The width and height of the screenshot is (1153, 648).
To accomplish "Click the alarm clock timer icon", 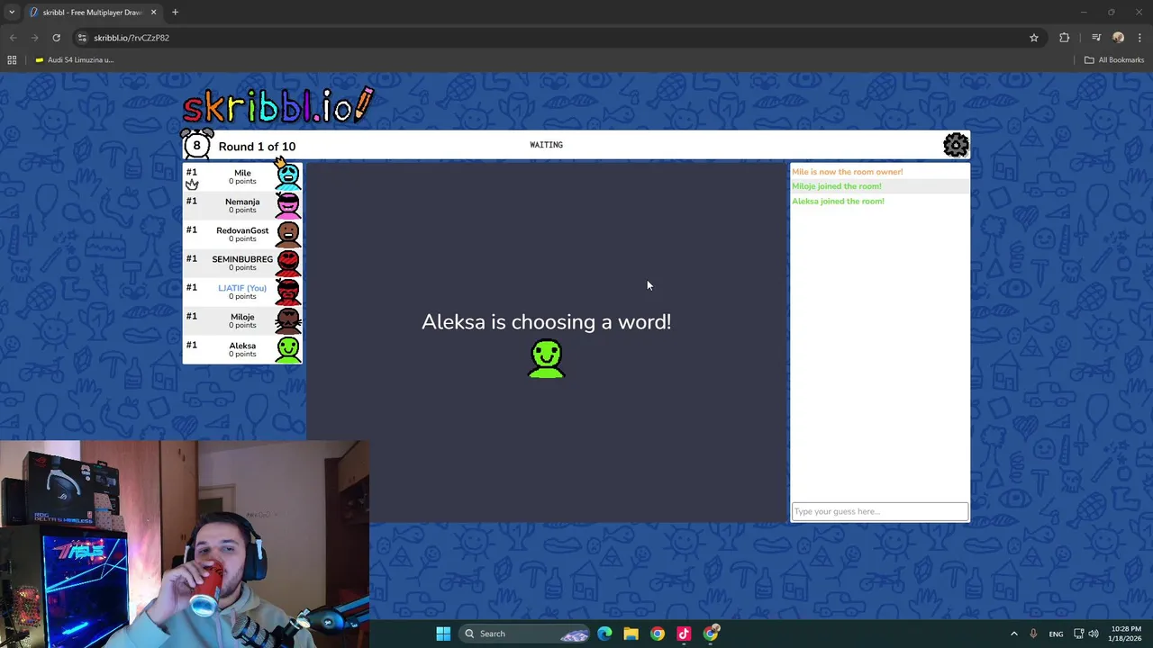I will 196,144.
